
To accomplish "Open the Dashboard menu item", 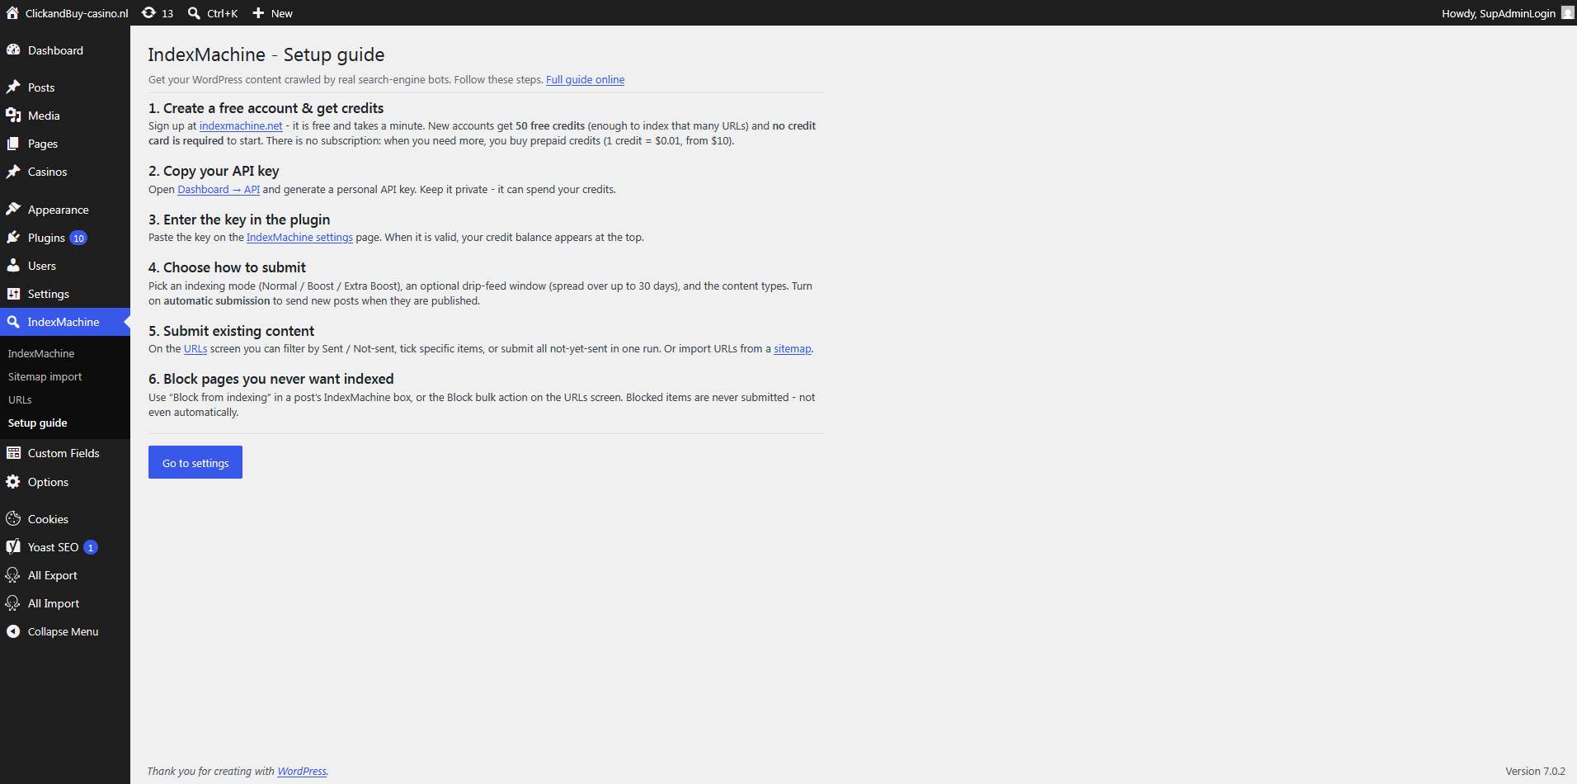I will [x=55, y=50].
